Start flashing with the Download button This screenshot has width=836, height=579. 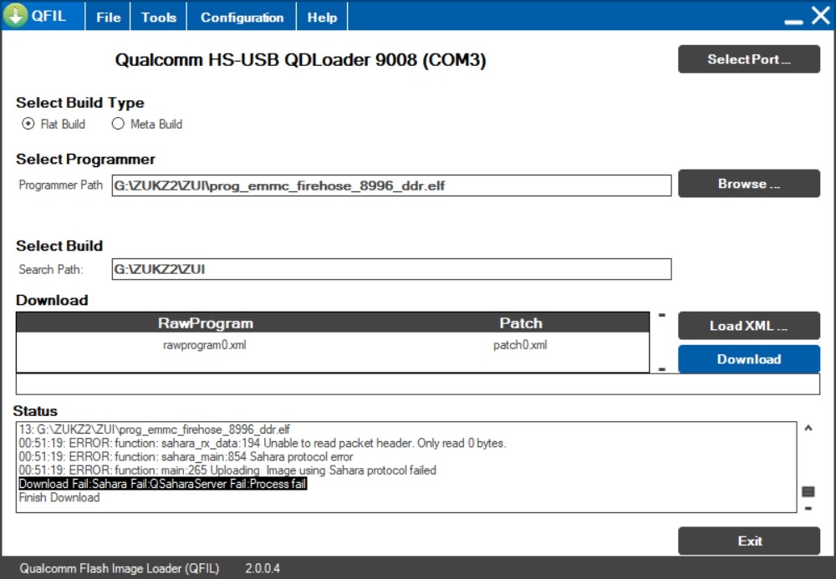click(748, 359)
